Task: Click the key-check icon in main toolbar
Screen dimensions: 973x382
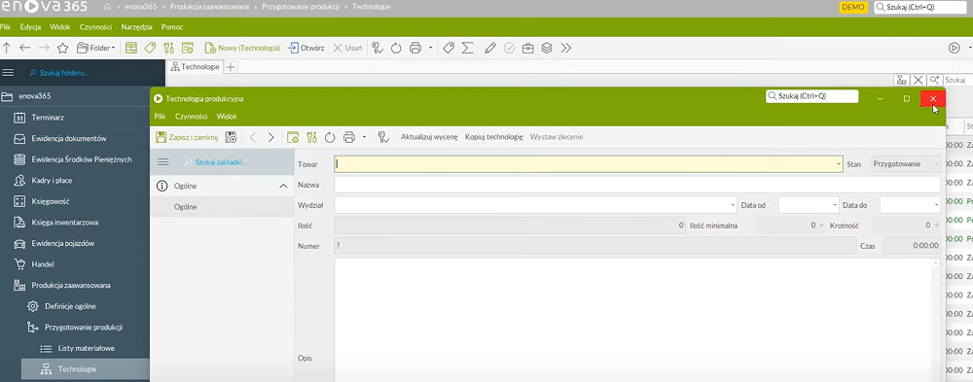Action: tap(378, 48)
